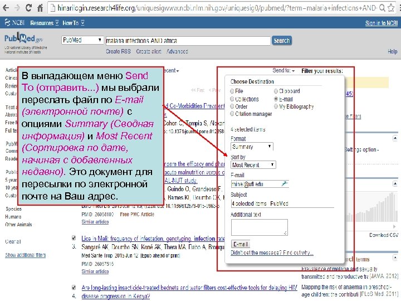
Task: Select the File destination radio button
Action: pyautogui.click(x=232, y=91)
